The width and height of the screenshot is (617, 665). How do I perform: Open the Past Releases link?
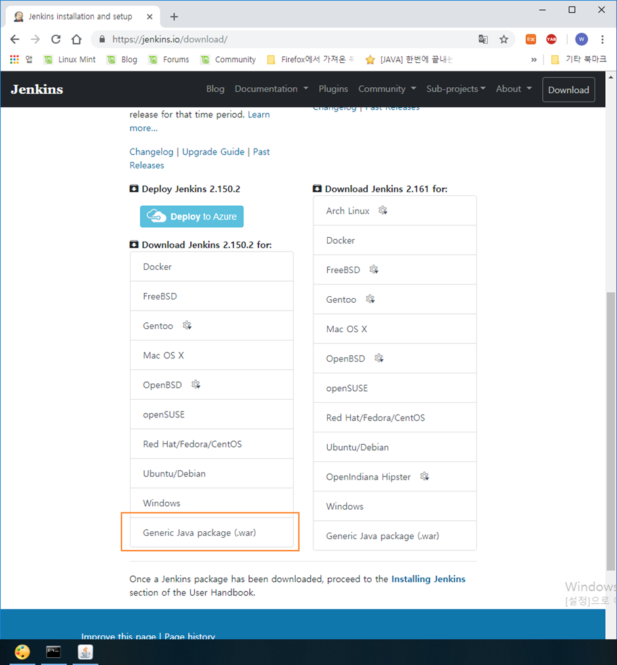(x=199, y=159)
